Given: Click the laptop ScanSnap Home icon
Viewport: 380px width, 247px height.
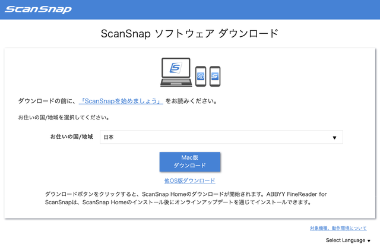Looking at the screenshot, I should (176, 72).
